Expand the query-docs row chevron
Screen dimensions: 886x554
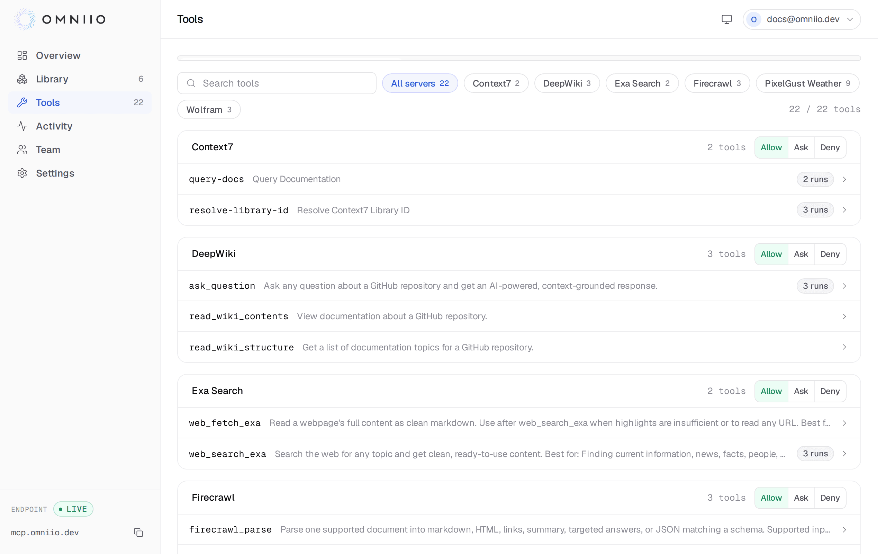[844, 179]
